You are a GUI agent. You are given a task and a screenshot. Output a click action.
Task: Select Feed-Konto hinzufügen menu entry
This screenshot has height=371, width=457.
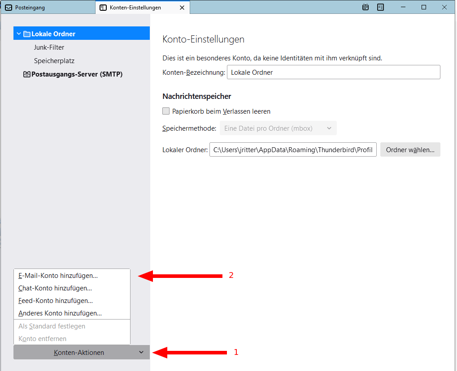coord(56,301)
